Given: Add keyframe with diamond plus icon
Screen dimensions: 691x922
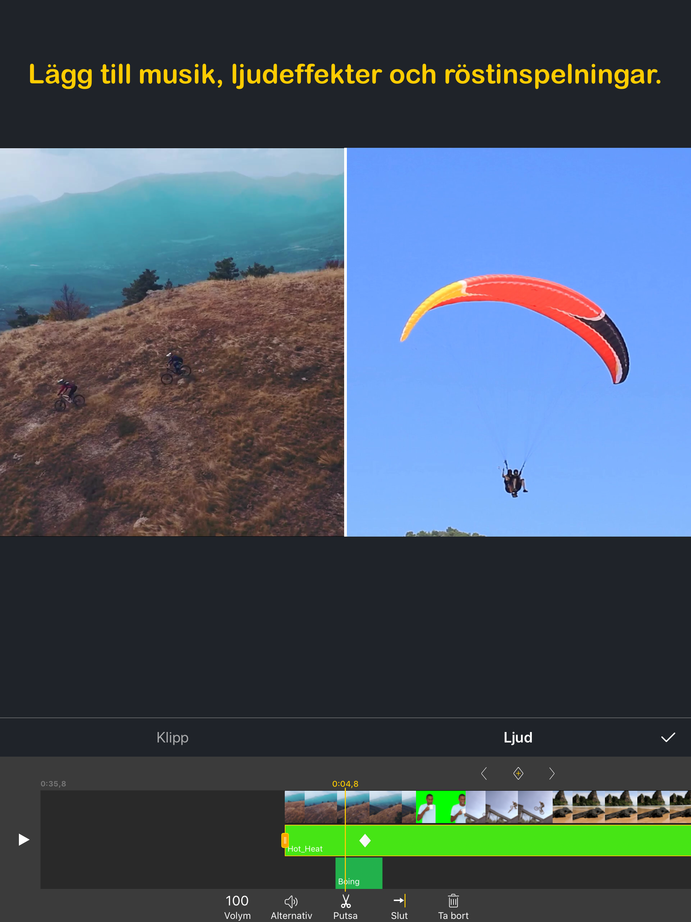Looking at the screenshot, I should coord(518,774).
